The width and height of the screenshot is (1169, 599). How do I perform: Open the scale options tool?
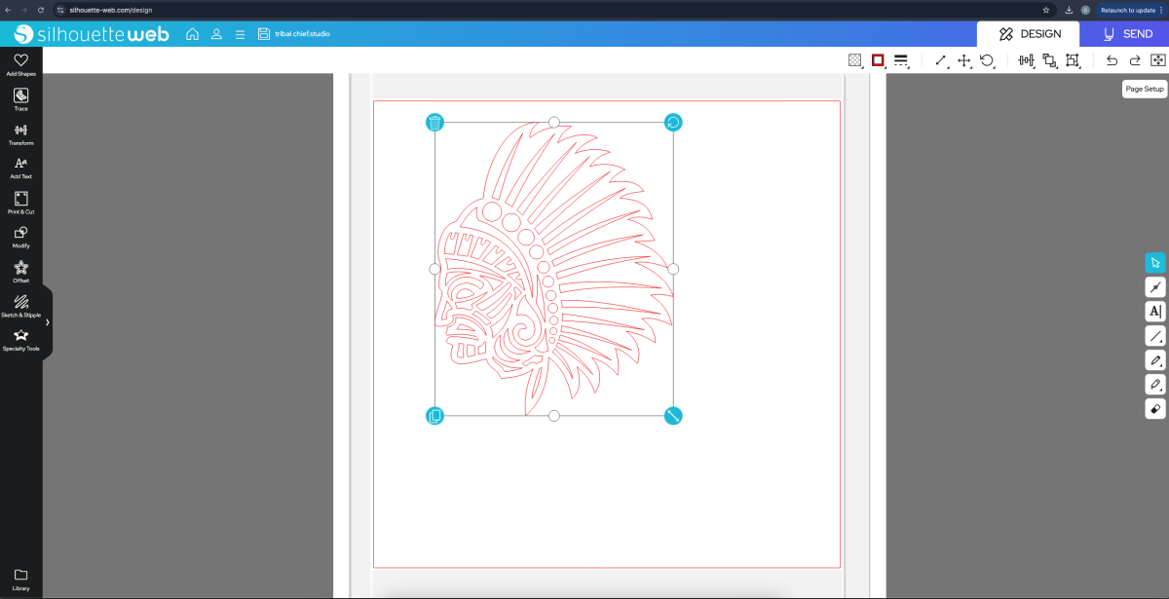click(941, 60)
